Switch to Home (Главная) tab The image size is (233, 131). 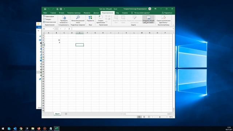click(x=53, y=13)
